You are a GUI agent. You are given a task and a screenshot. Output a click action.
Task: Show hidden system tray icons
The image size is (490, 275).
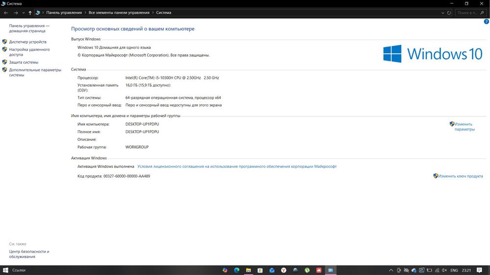(391, 270)
